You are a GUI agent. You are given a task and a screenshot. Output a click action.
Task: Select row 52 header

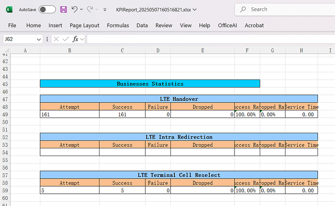5,137
